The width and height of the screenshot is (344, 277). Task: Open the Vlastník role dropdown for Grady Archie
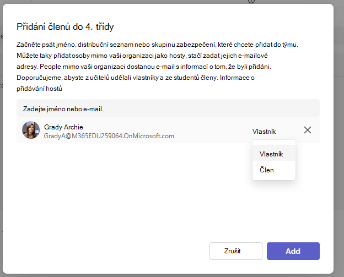pyautogui.click(x=264, y=131)
